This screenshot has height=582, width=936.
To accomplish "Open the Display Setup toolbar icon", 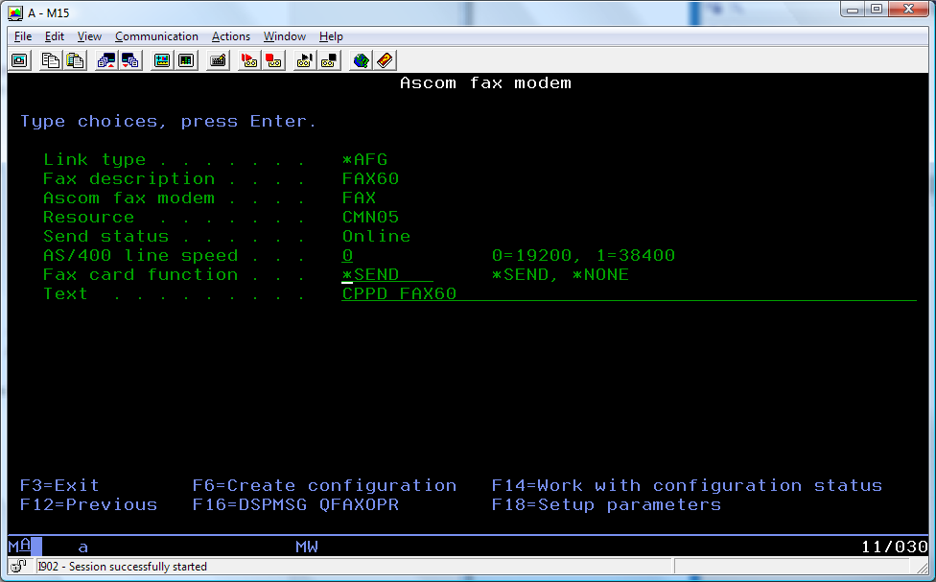I will click(x=162, y=60).
